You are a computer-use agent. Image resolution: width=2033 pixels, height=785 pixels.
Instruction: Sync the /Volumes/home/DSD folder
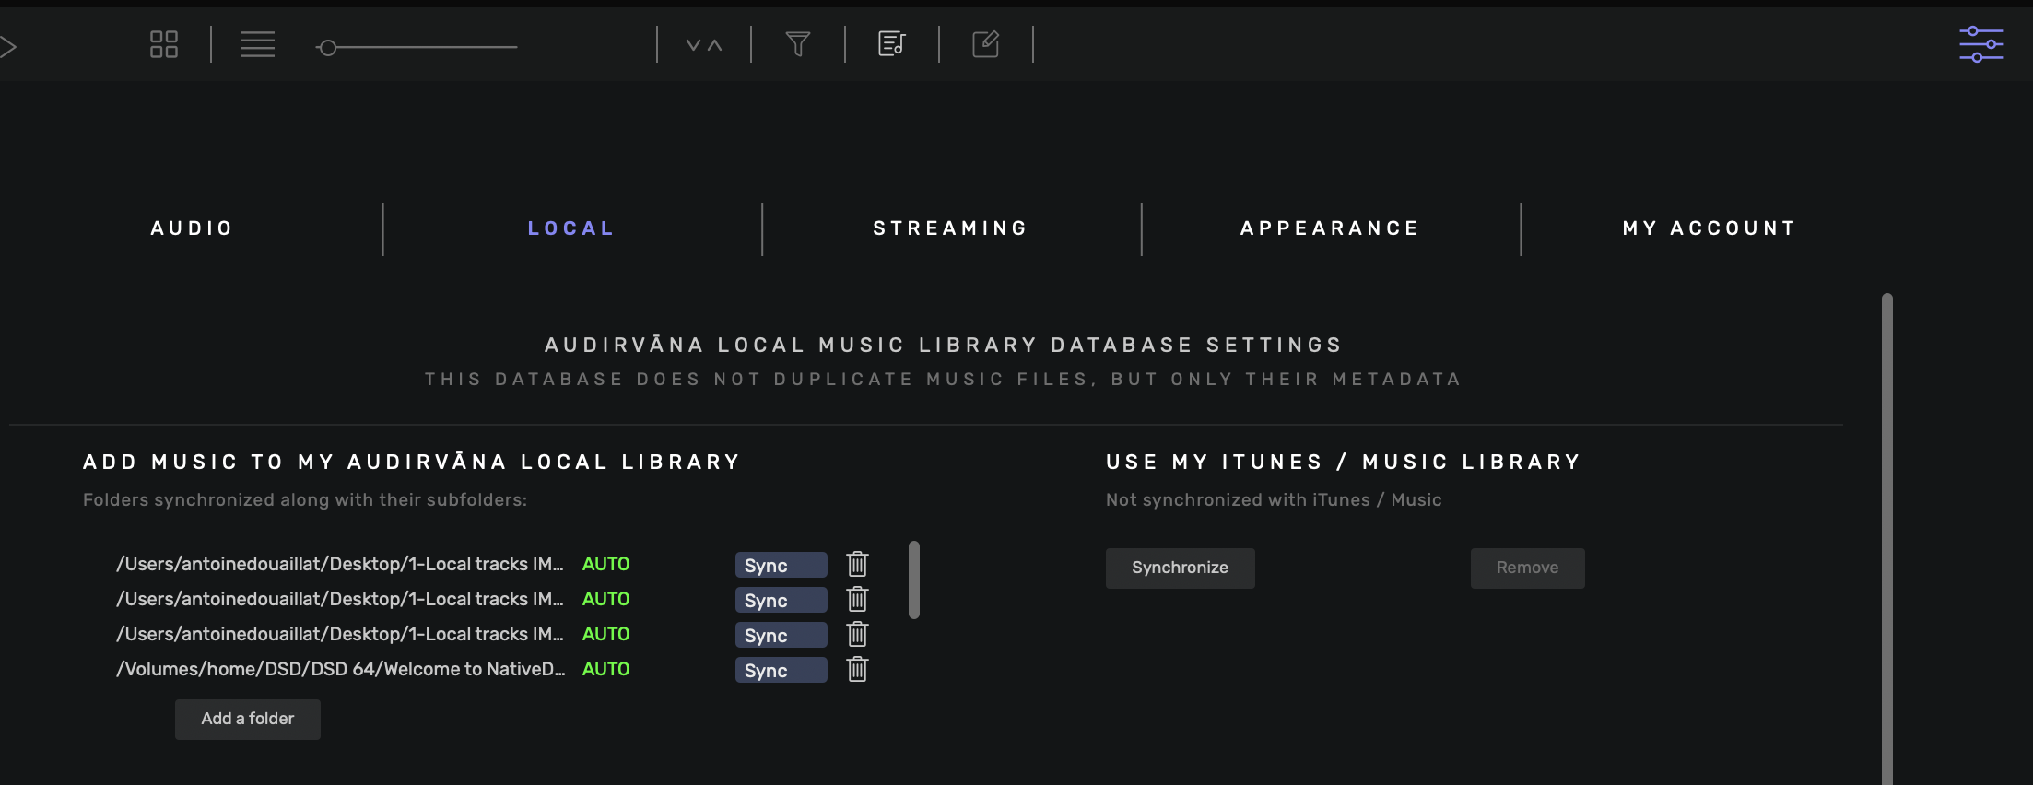click(x=781, y=670)
